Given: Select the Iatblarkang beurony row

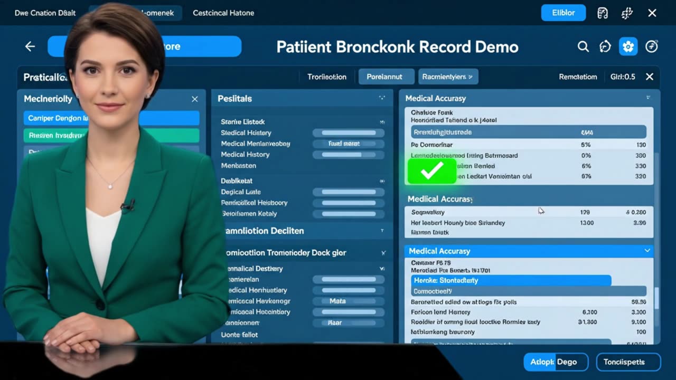Looking at the screenshot, I should [x=528, y=332].
